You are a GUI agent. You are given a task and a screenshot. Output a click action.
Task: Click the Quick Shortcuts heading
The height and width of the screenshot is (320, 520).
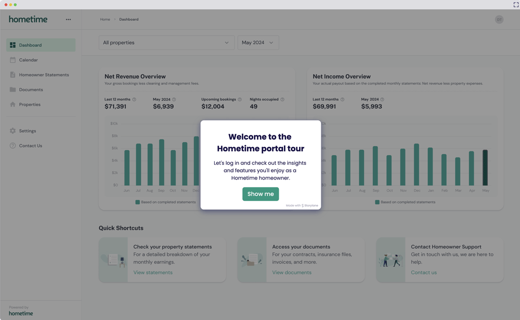coord(121,228)
